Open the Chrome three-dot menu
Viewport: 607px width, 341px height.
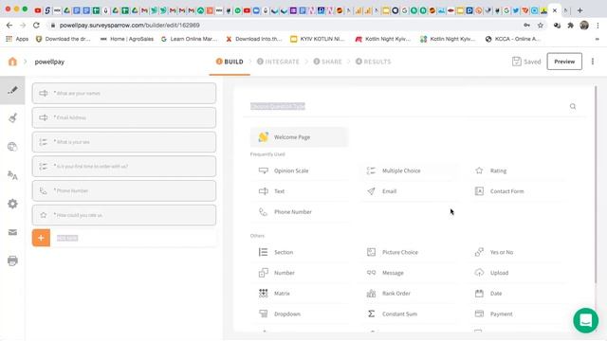pyautogui.click(x=598, y=26)
